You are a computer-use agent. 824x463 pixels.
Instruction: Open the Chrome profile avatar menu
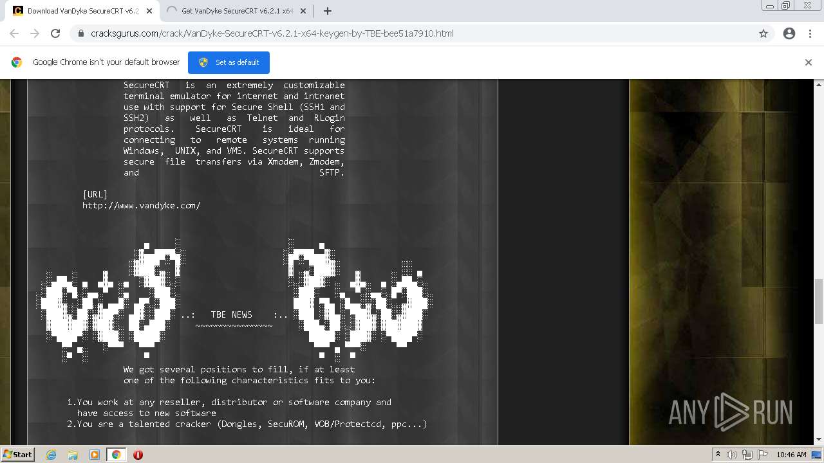click(x=789, y=33)
